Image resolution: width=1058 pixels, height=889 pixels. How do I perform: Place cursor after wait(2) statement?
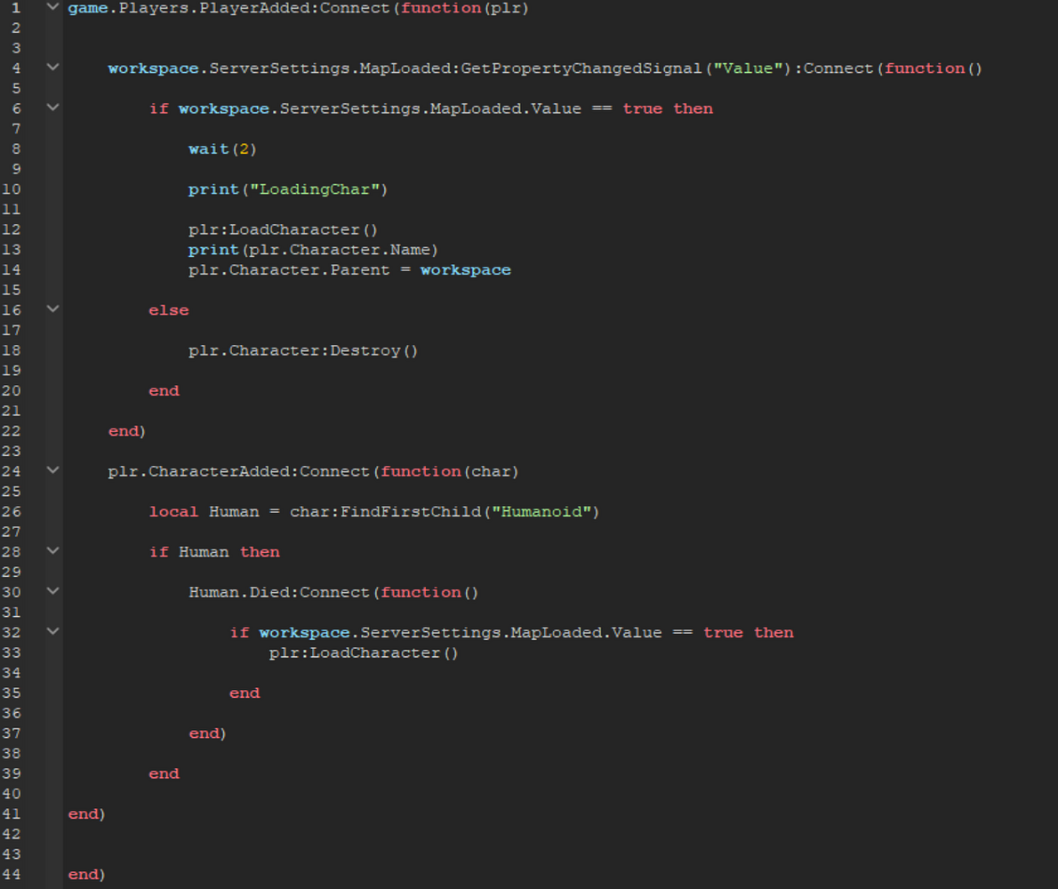click(x=259, y=148)
